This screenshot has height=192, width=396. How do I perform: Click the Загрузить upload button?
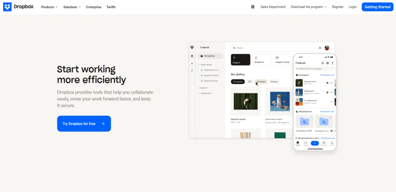click(x=262, y=60)
